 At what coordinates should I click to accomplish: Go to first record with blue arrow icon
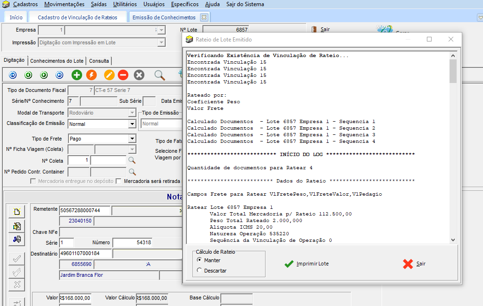click(13, 75)
